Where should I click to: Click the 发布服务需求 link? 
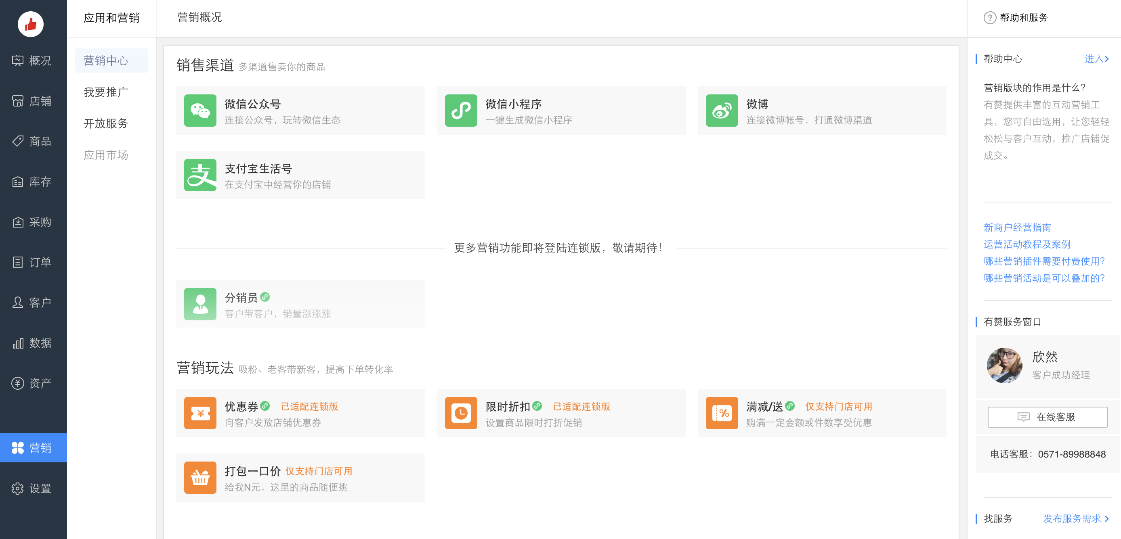pos(1076,518)
